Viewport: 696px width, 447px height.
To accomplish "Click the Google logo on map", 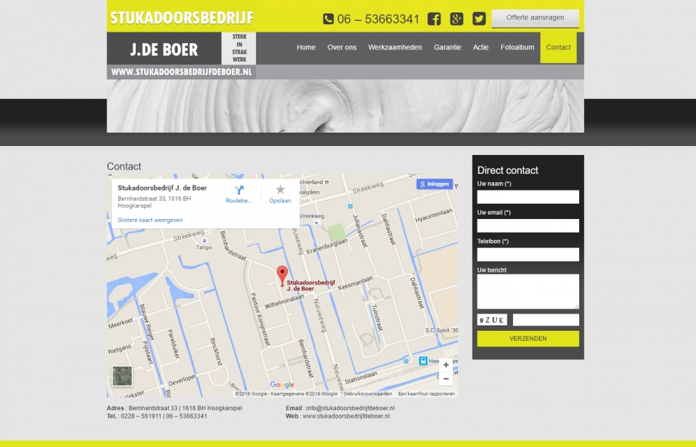I will (x=282, y=385).
